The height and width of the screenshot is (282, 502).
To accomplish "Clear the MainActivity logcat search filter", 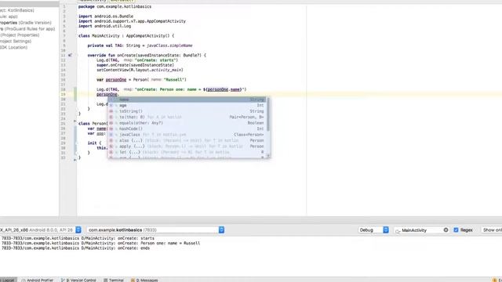I will pos(446,230).
